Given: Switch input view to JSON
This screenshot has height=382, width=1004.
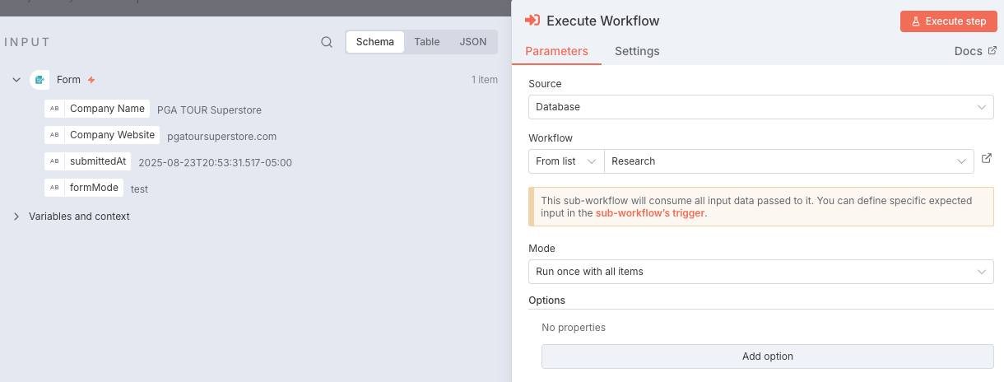Looking at the screenshot, I should click(473, 42).
